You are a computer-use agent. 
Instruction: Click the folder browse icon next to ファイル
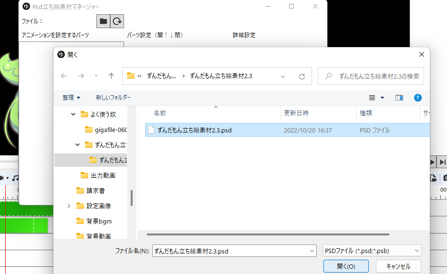[x=103, y=21]
